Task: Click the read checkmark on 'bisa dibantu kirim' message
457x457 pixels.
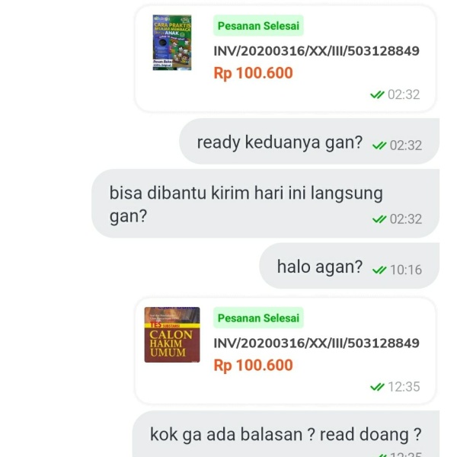Action: 379,219
